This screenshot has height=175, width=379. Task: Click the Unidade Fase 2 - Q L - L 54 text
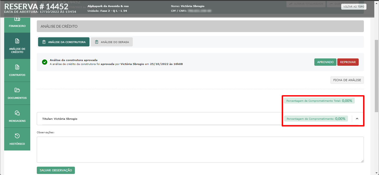pyautogui.click(x=107, y=11)
